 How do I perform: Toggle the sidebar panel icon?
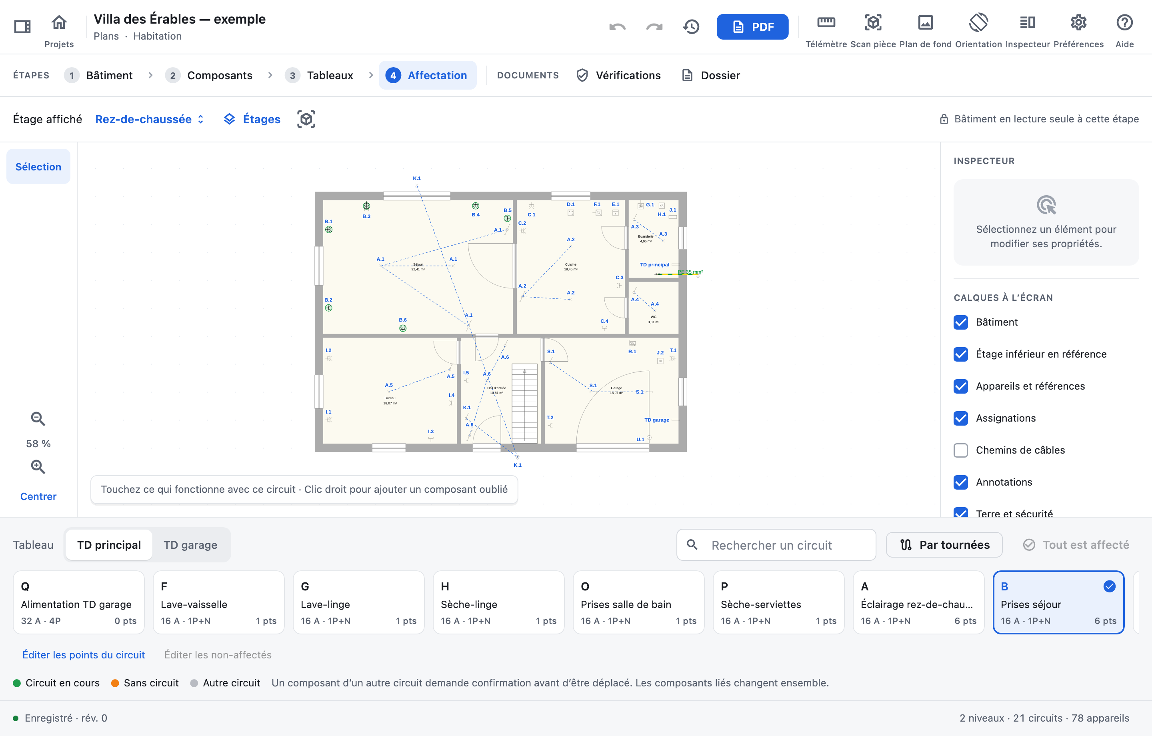(22, 26)
